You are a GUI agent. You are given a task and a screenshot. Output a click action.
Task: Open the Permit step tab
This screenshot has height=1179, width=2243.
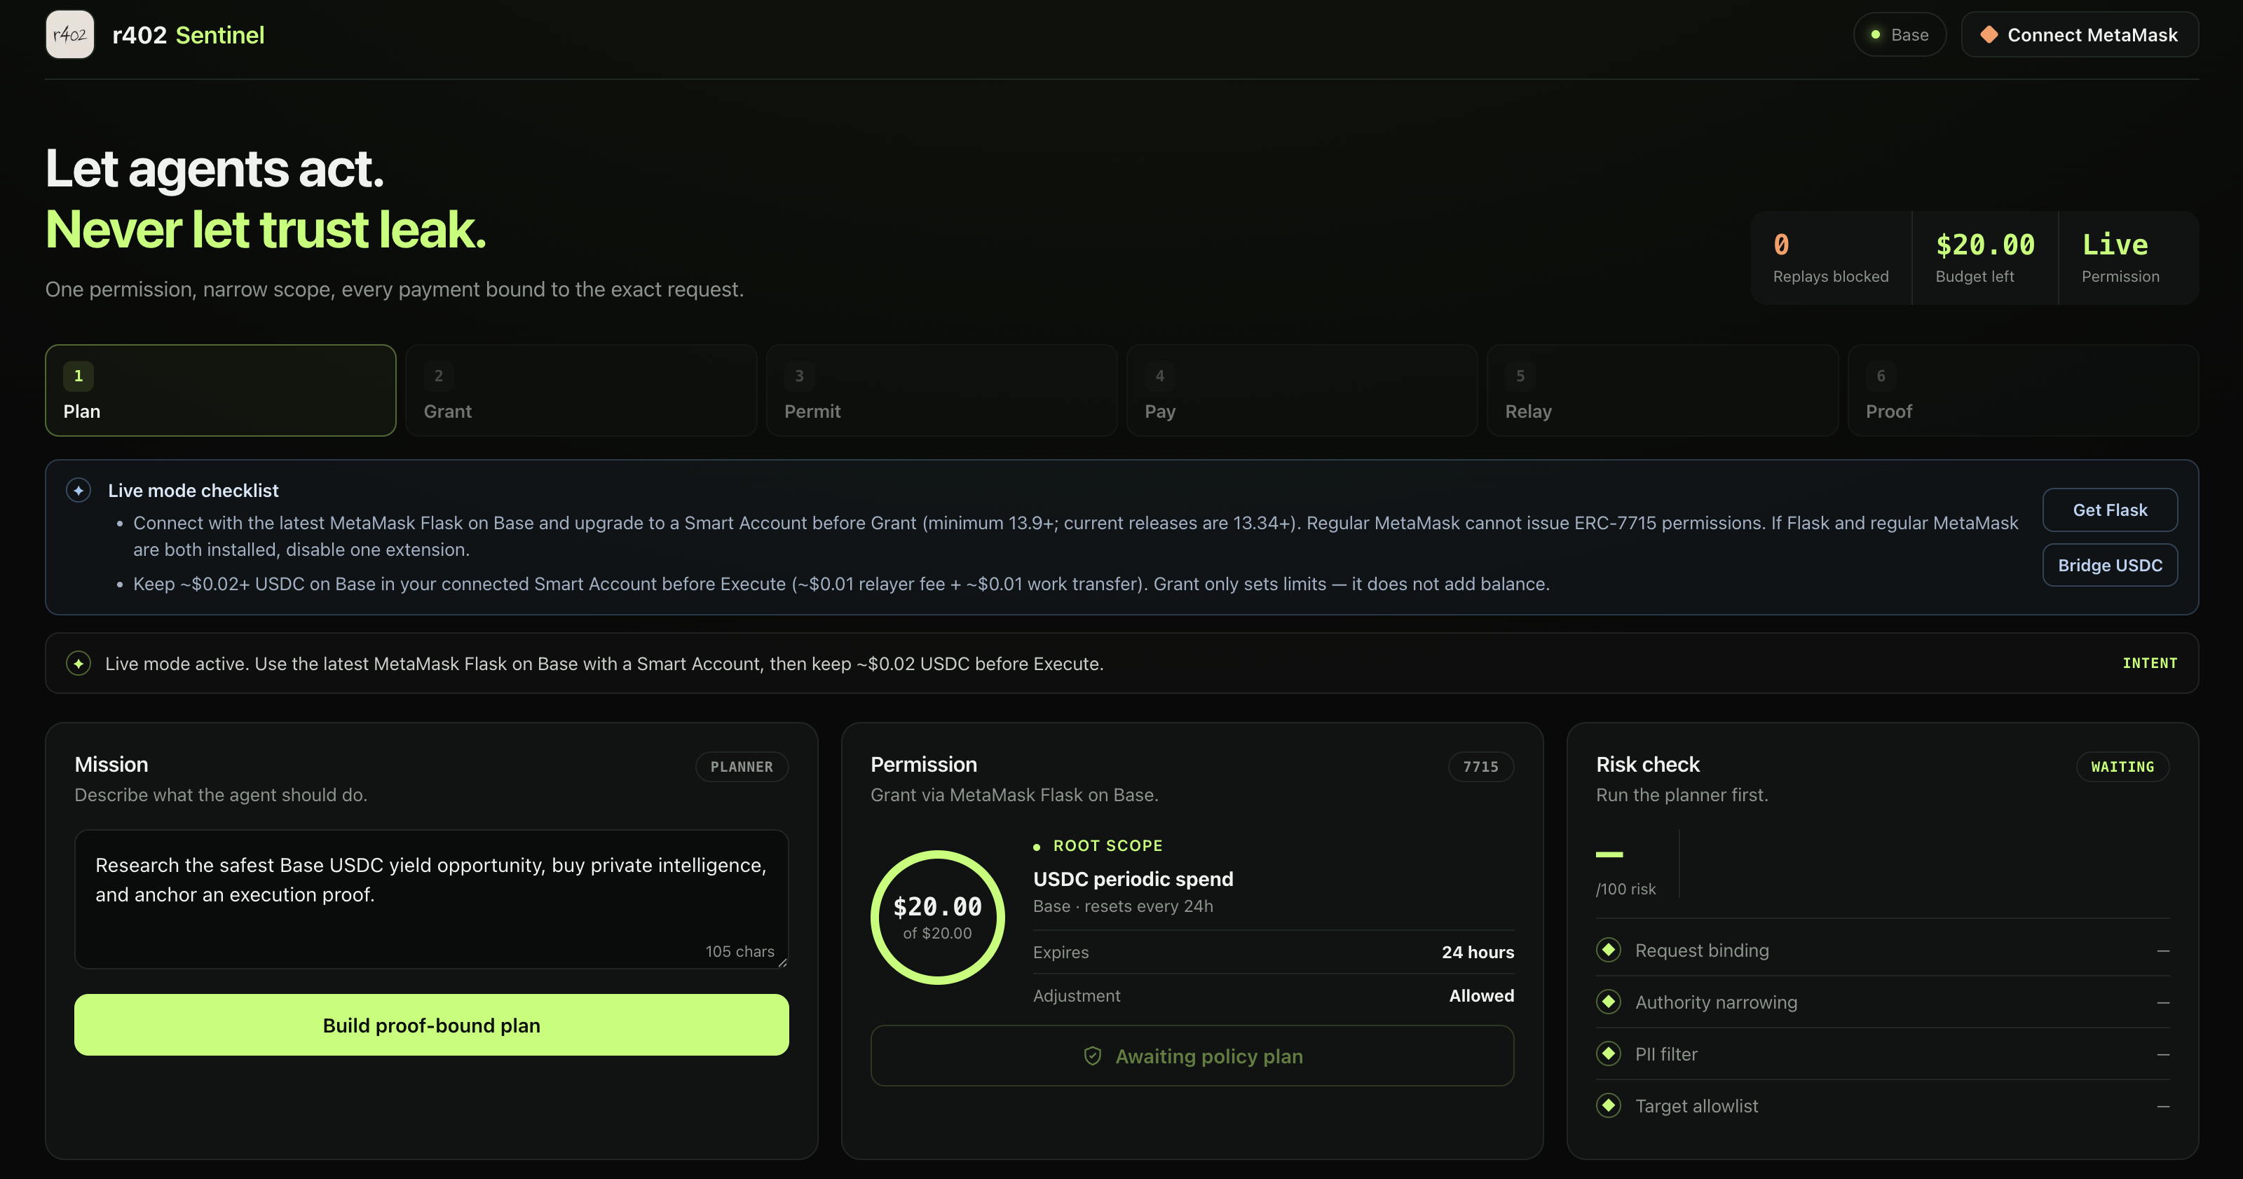click(x=941, y=390)
